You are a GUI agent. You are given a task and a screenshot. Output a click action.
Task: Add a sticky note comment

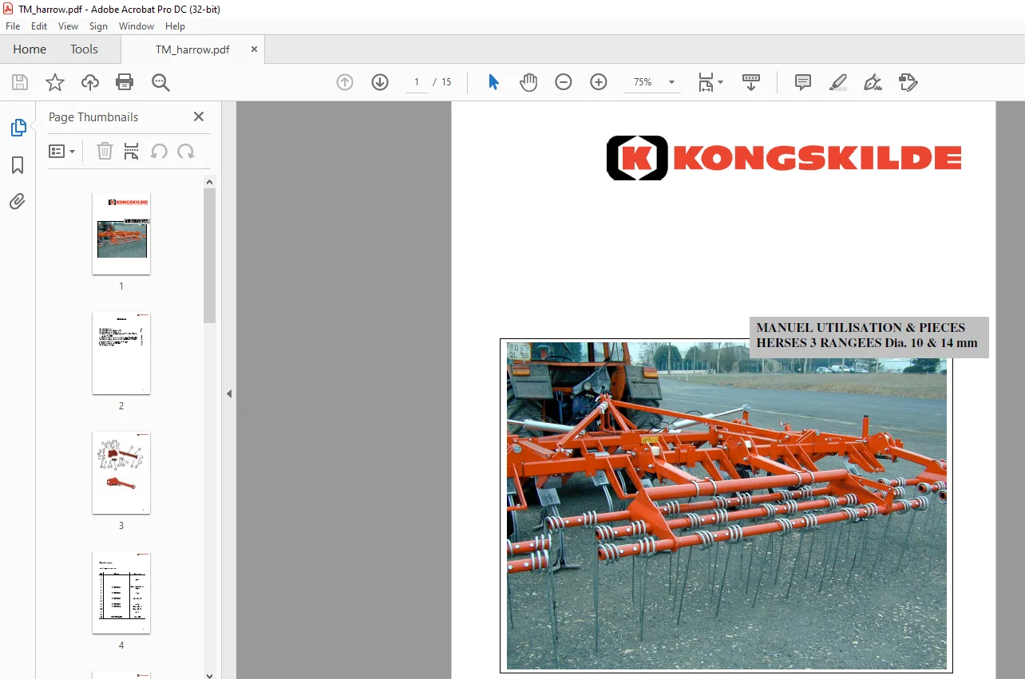click(803, 82)
